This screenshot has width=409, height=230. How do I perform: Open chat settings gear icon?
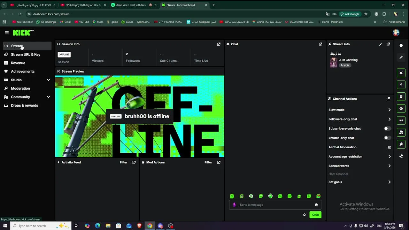coord(305,215)
